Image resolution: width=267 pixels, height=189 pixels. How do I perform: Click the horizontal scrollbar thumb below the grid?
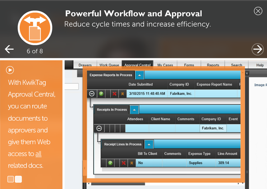tap(118, 184)
